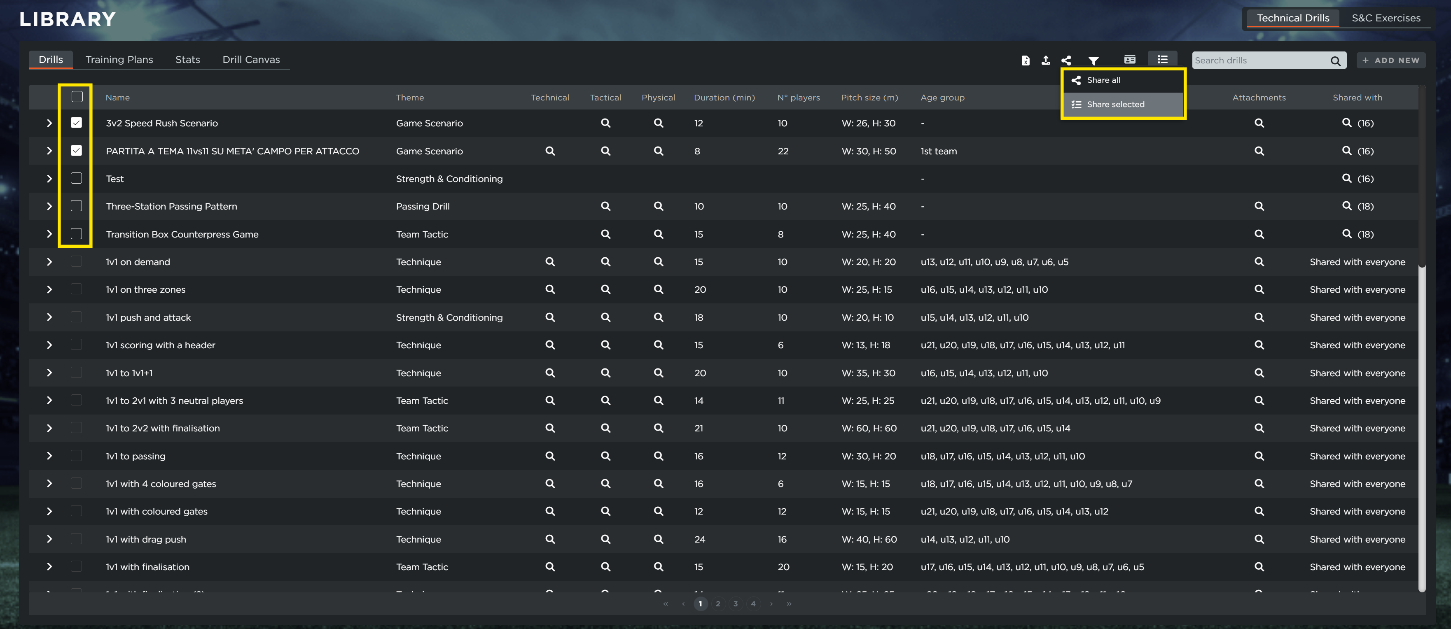Toggle the select-all header checkbox

coord(77,97)
